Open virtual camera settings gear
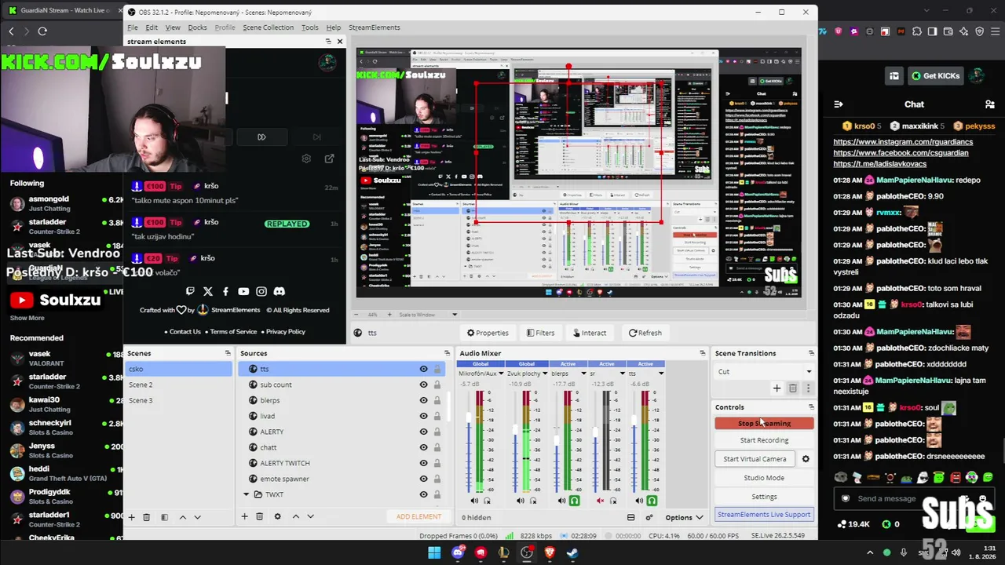1005x565 pixels. 806,459
